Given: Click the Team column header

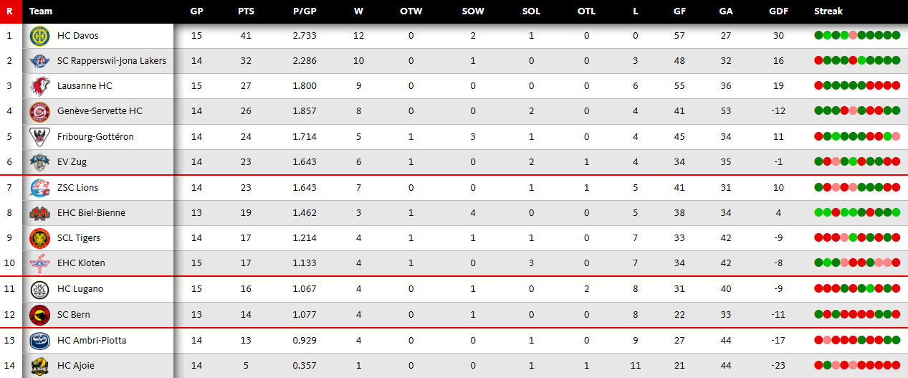Looking at the screenshot, I should click(41, 11).
